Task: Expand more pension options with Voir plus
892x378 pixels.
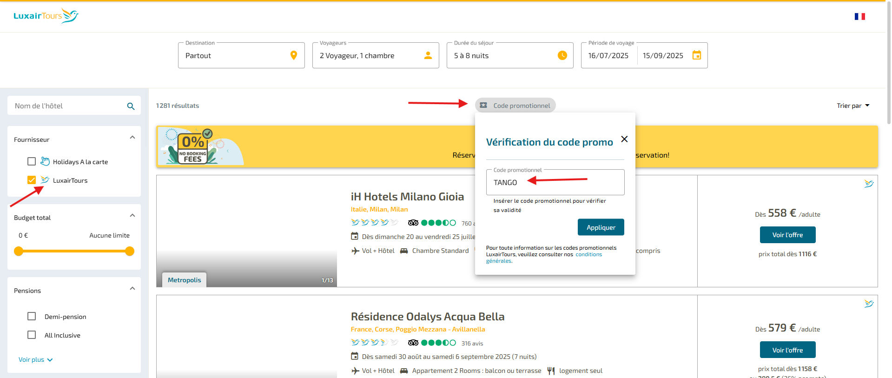Action: [x=36, y=359]
